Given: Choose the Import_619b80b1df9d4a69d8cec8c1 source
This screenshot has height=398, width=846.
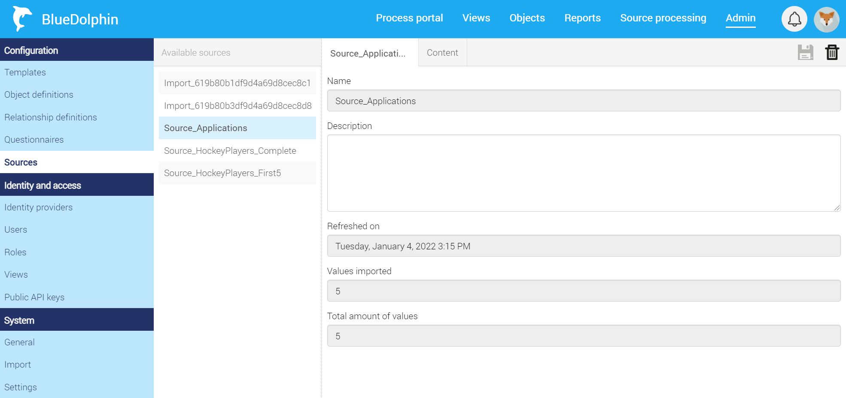Looking at the screenshot, I should tap(237, 83).
